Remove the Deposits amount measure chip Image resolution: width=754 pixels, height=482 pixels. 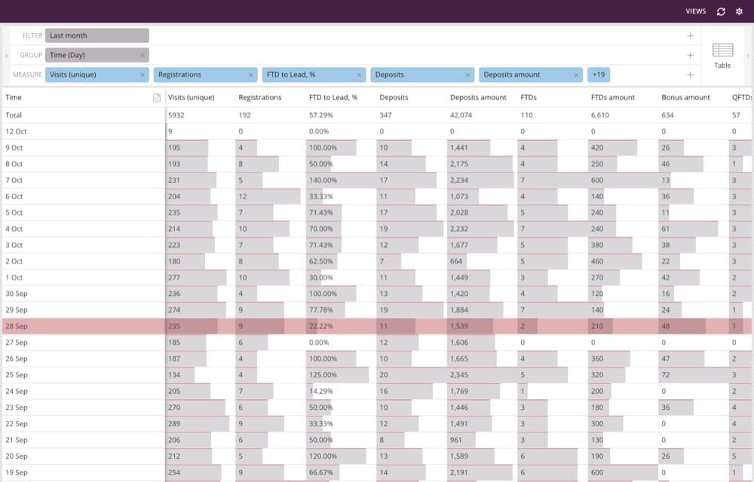coord(576,75)
